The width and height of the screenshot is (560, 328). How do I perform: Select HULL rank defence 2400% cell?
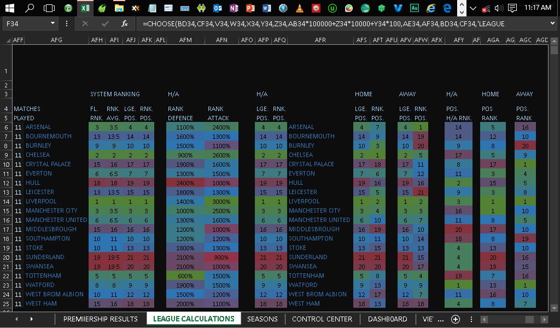185,183
